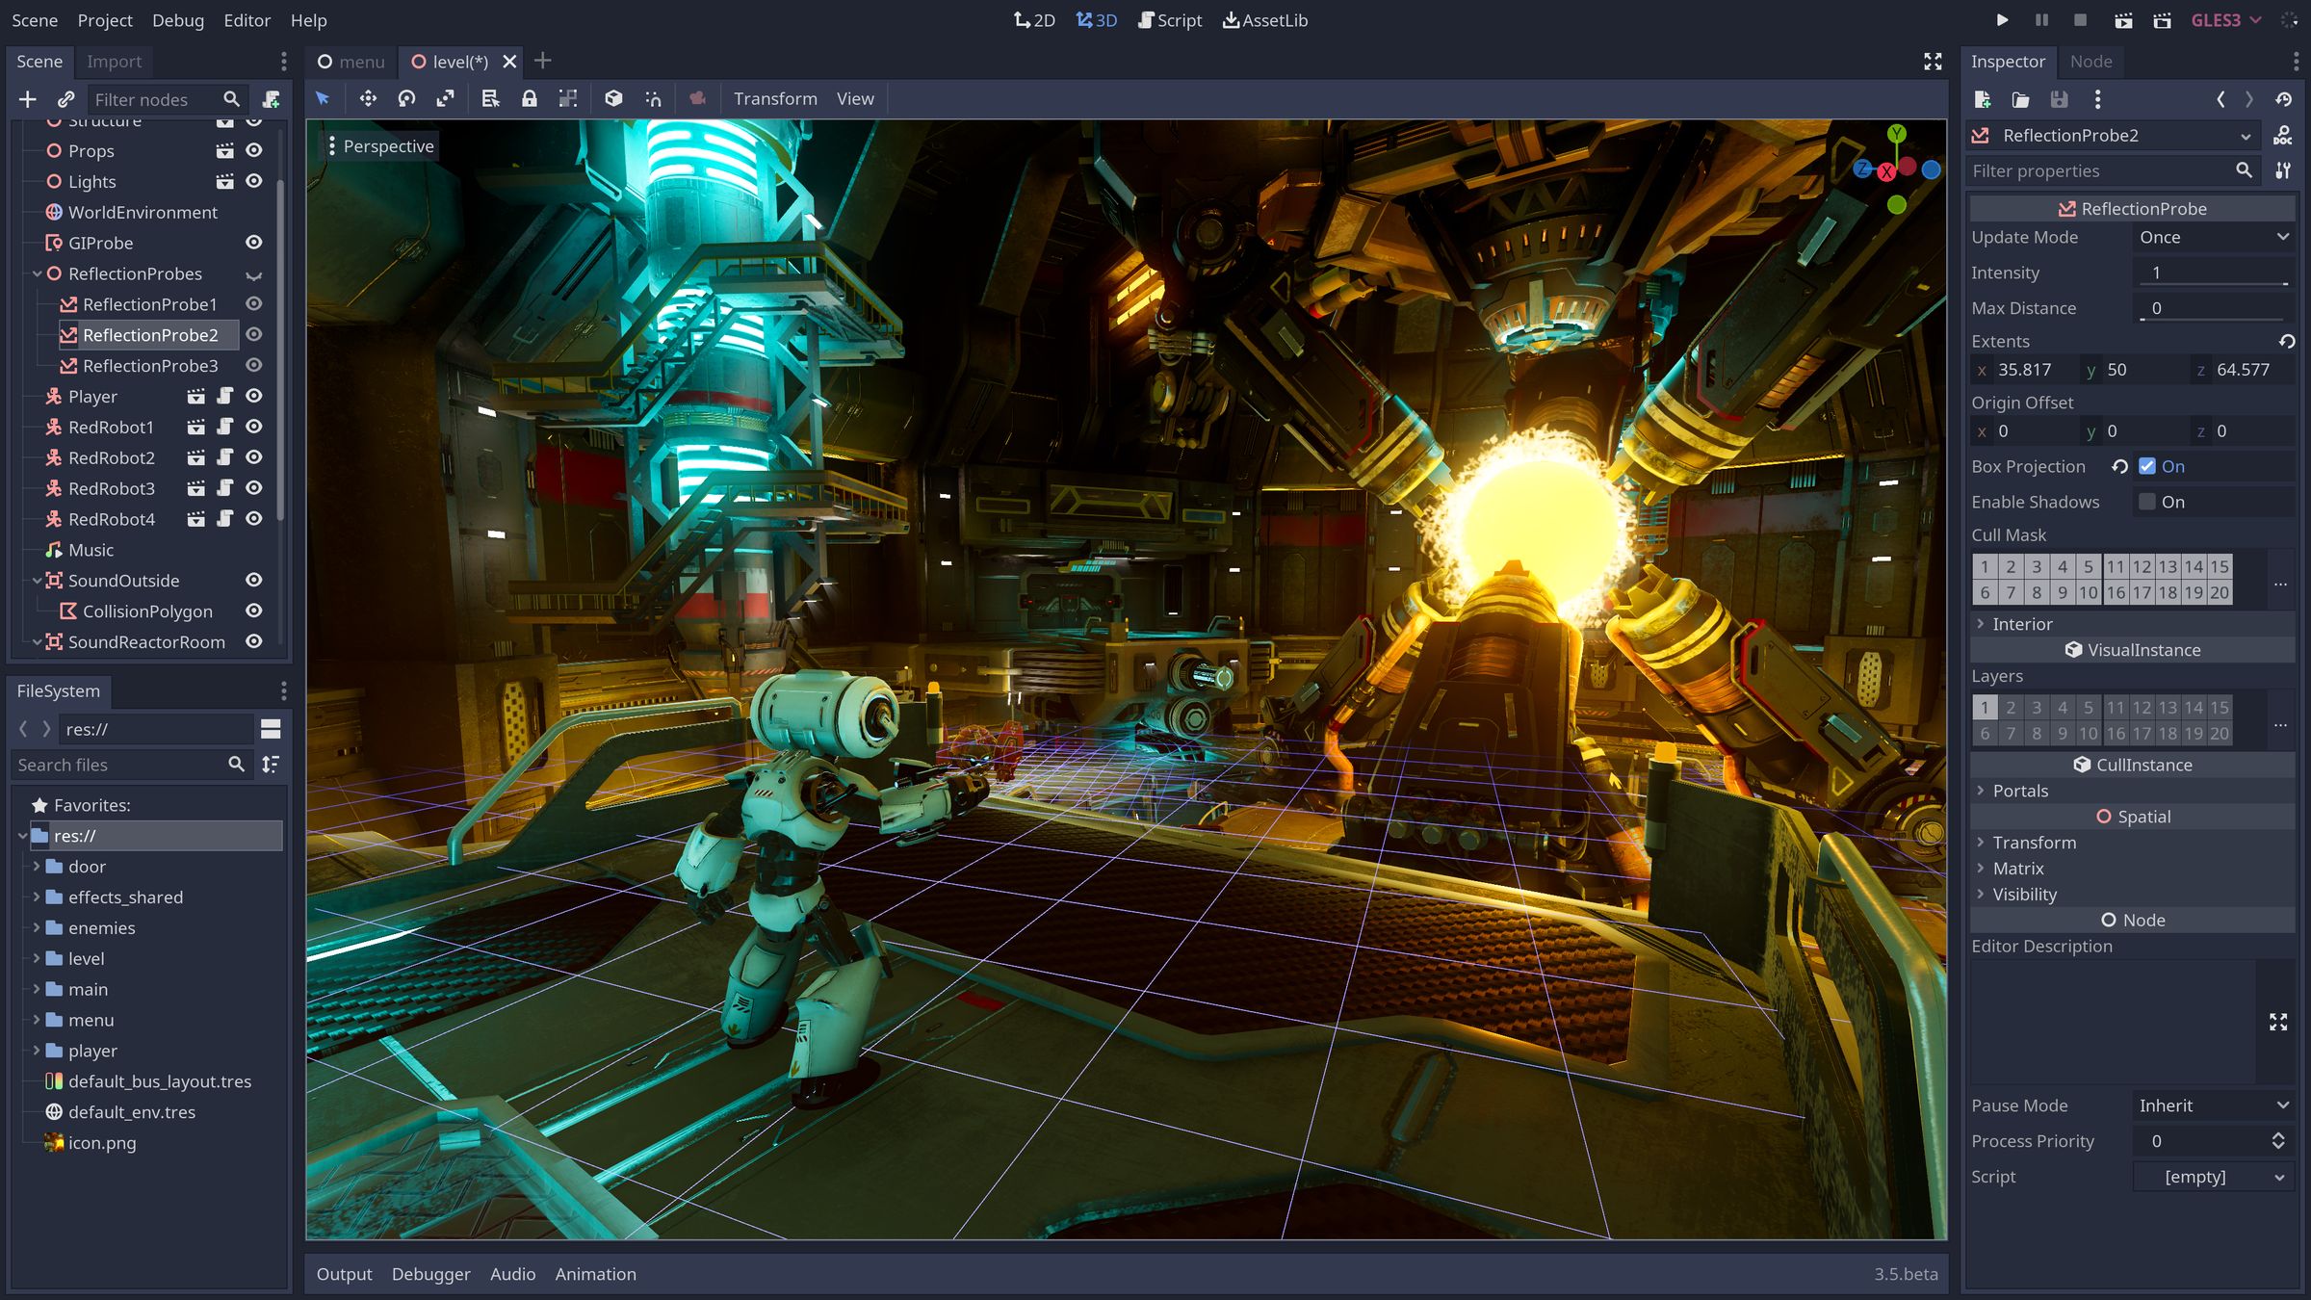Click the Rotate tool icon
This screenshot has width=2311, height=1300.
pyautogui.click(x=404, y=98)
